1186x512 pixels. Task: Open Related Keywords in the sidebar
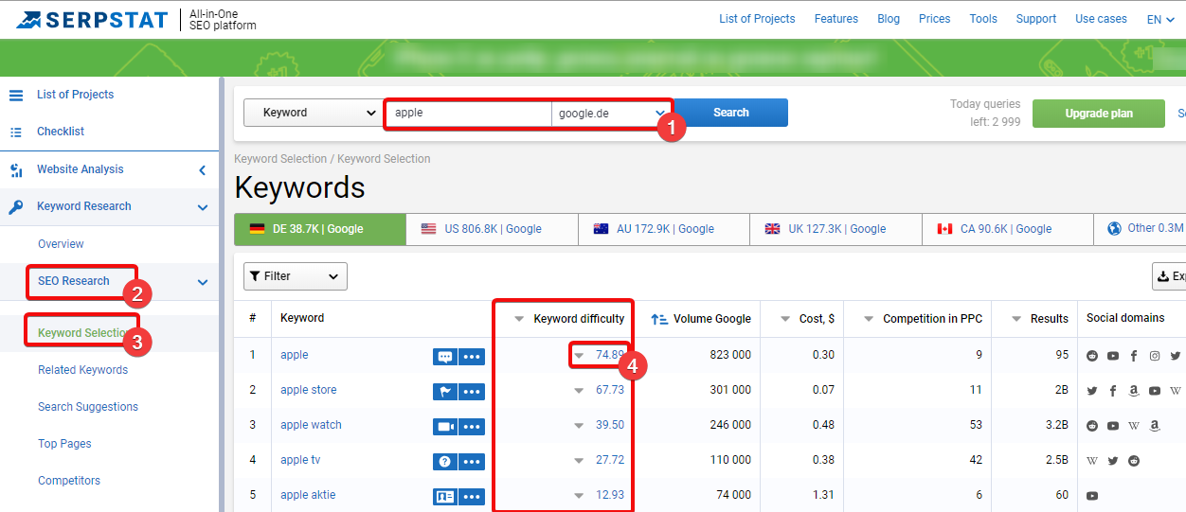pyautogui.click(x=83, y=370)
